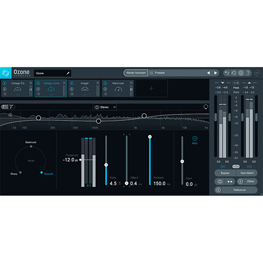Solo the Maximizer module

(x=105, y=89)
